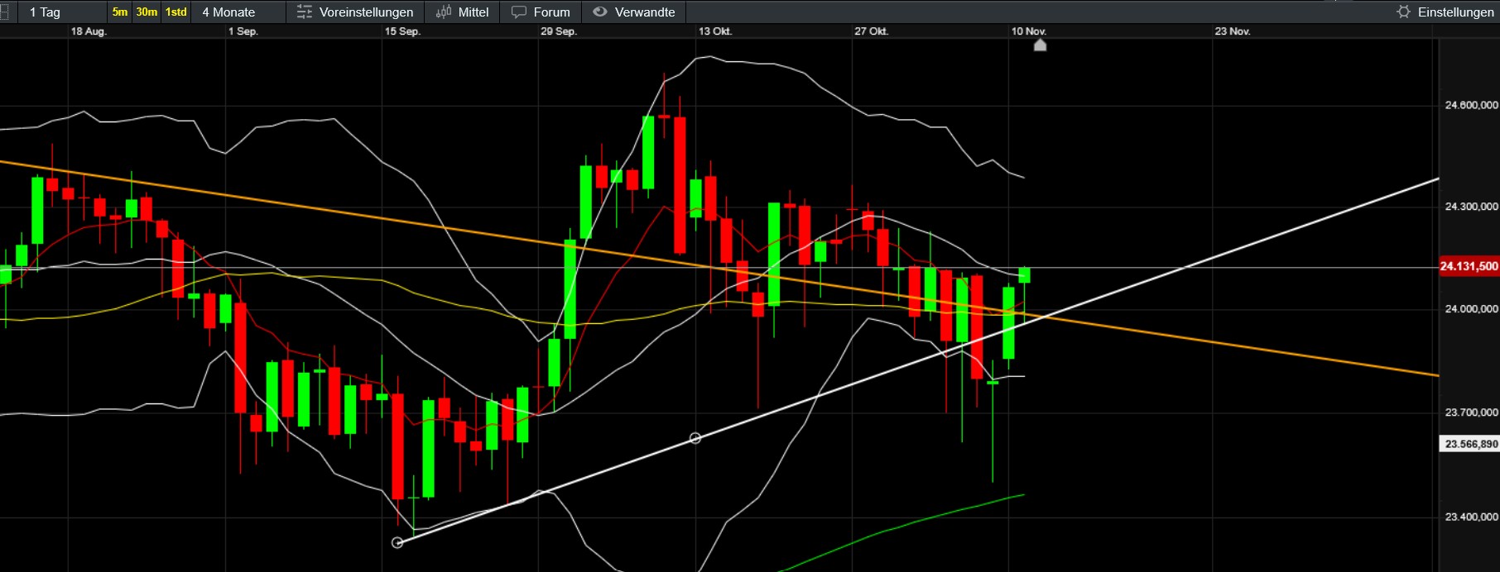Click the Forum speech bubble icon
1500x572 pixels.
point(519,12)
